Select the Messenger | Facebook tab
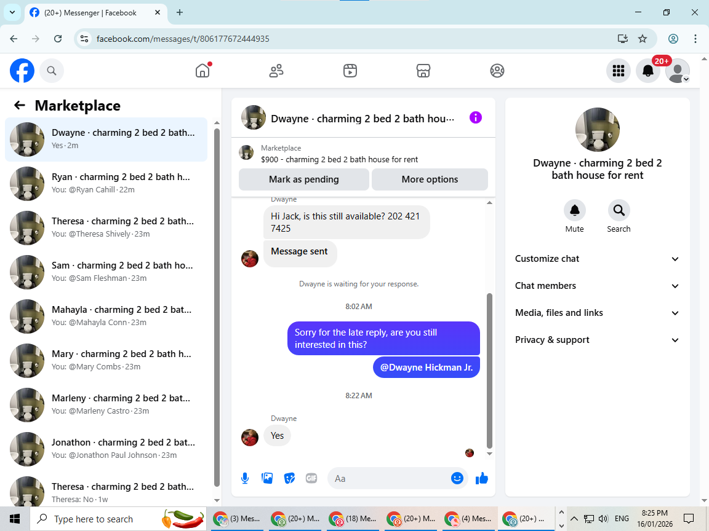709x531 pixels. [96, 13]
